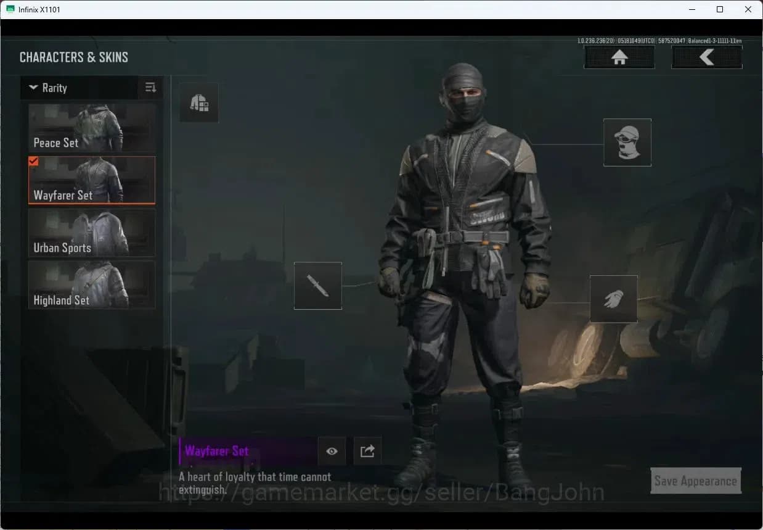The image size is (763, 530).
Task: Select the Urban Sports skin
Action: (x=92, y=233)
